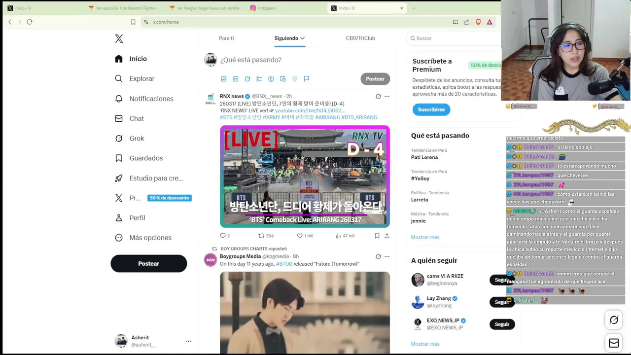
Task: Open the BTS LIVE video thumbnail
Action: click(x=305, y=177)
